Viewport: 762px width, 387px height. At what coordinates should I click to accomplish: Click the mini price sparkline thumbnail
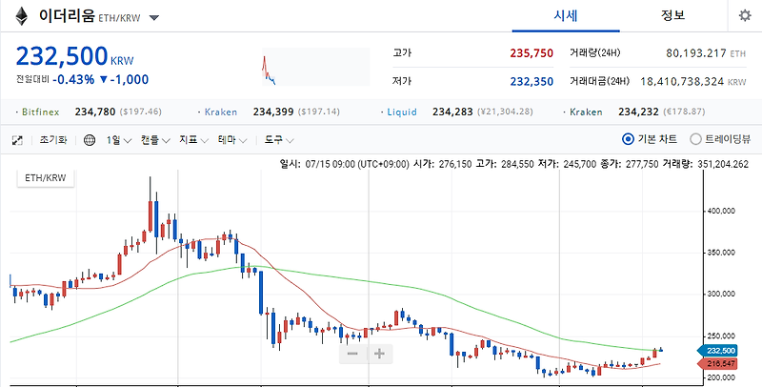(x=316, y=67)
